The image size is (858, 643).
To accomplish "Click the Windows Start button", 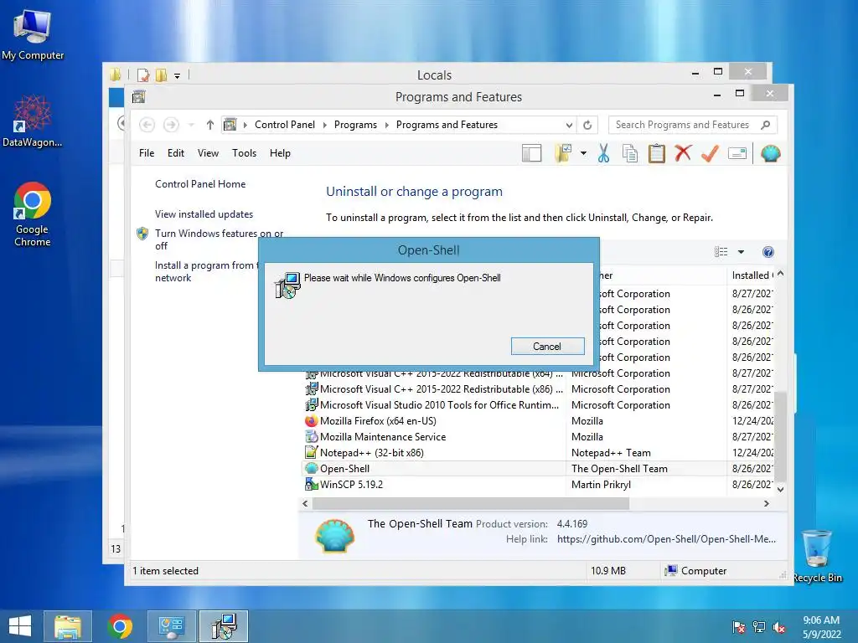I will click(20, 626).
